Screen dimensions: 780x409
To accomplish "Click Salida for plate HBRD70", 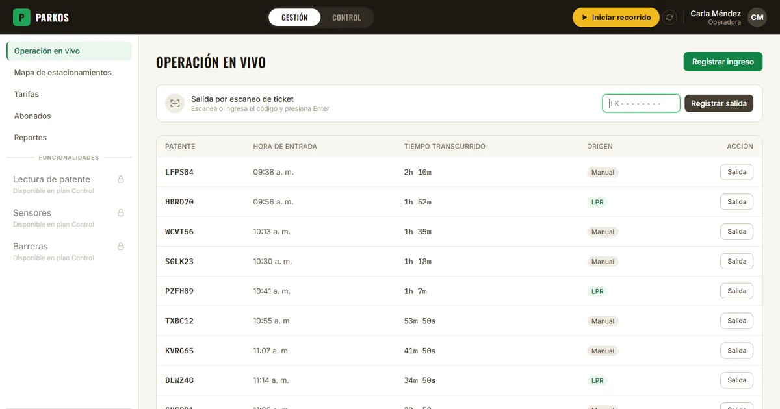I will click(x=736, y=202).
